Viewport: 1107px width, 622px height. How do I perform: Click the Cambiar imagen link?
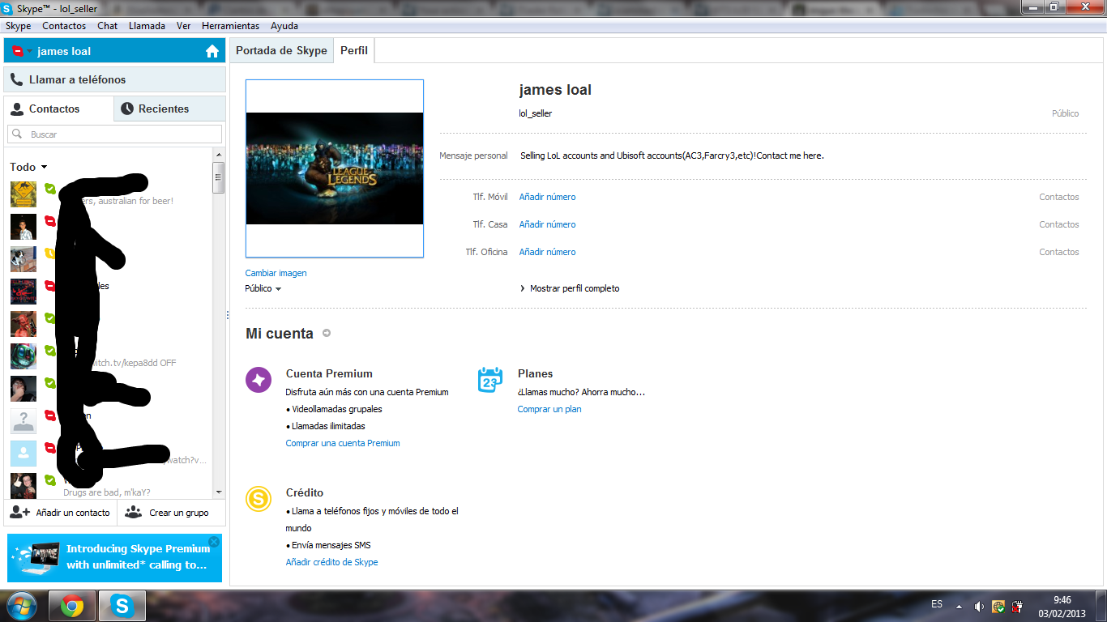(276, 273)
